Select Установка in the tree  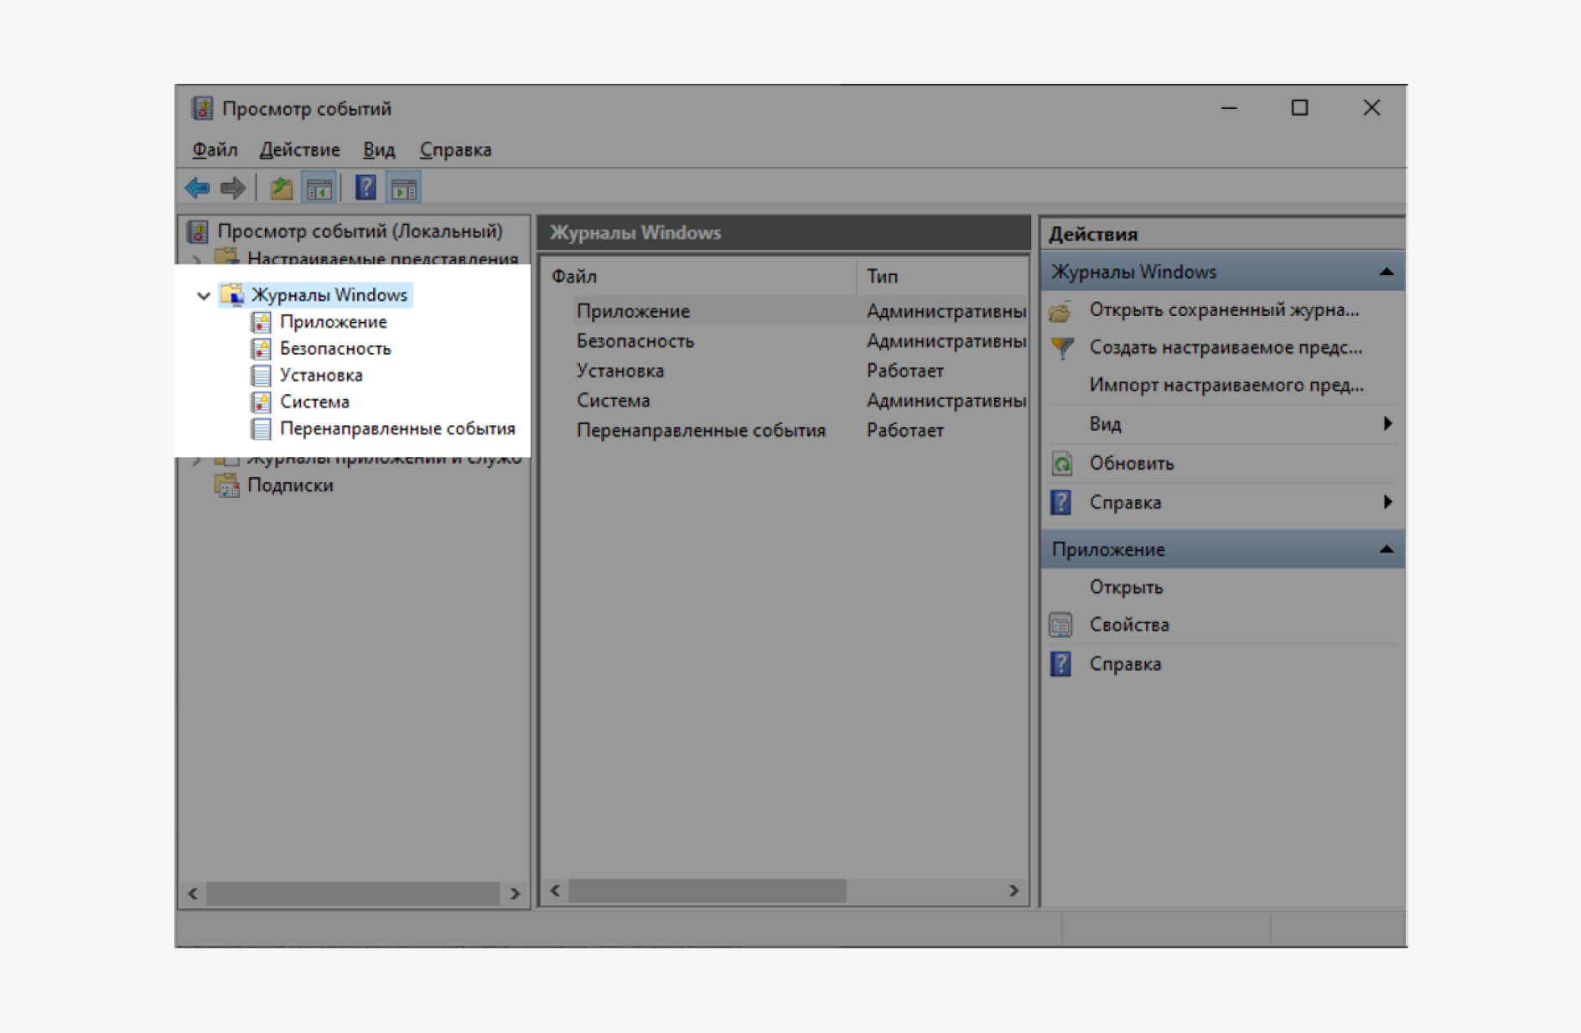[x=321, y=376]
